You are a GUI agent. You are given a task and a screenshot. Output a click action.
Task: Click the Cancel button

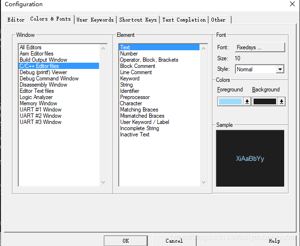coord(174,241)
